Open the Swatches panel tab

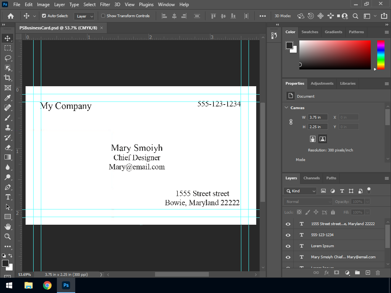[310, 32]
